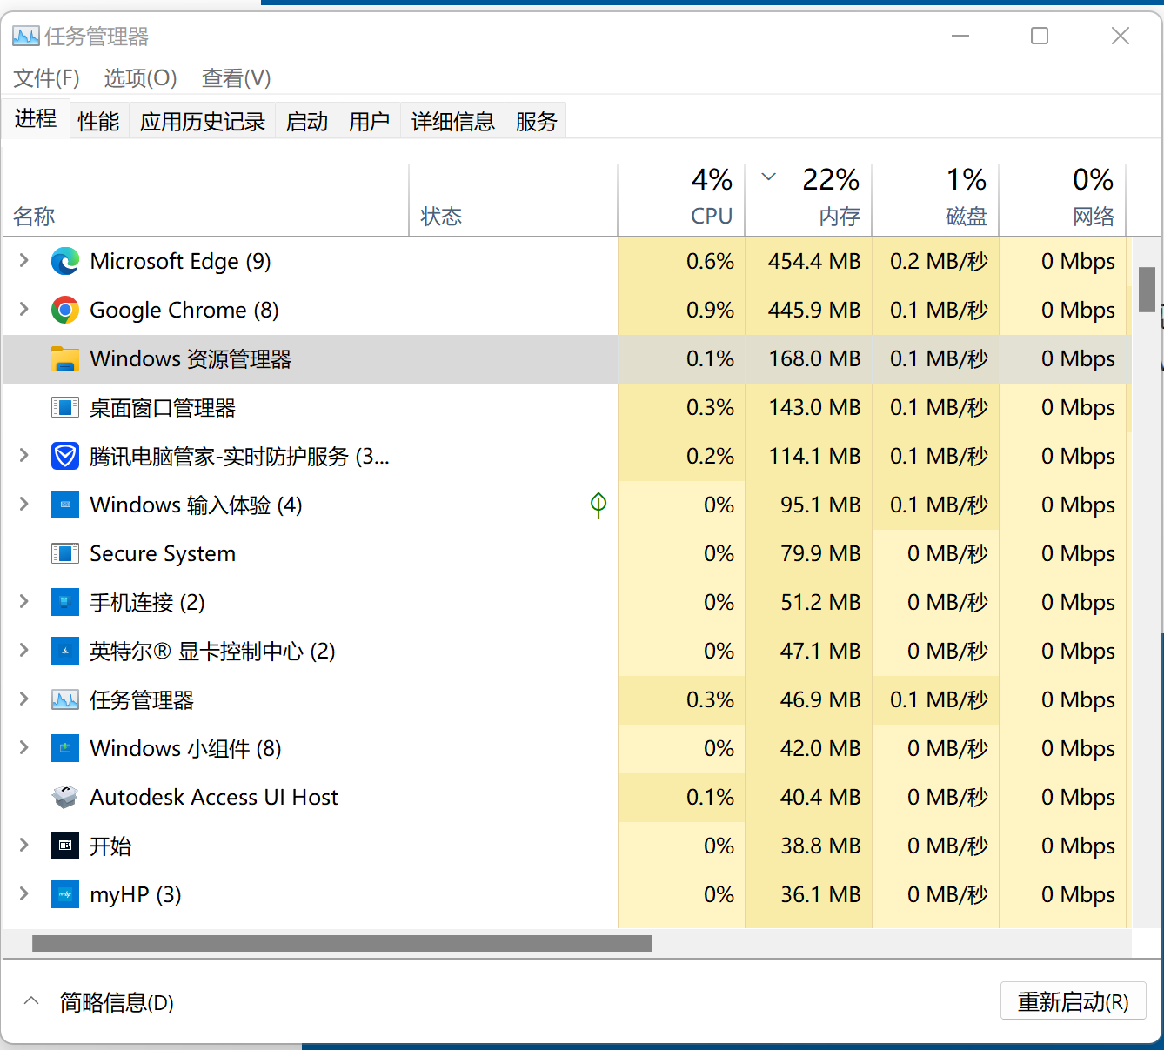Sort by the CPU column header
Screen dimensions: 1164x1050
(x=681, y=200)
